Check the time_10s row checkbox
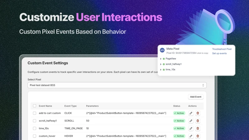Viewport: 249px width, 140px height. (x=35, y=128)
